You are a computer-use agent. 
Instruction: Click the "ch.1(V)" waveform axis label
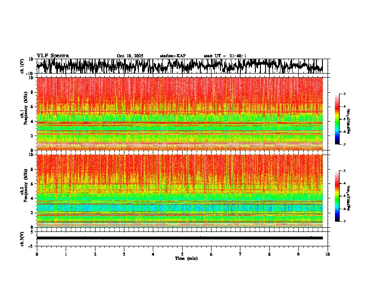click(23, 66)
